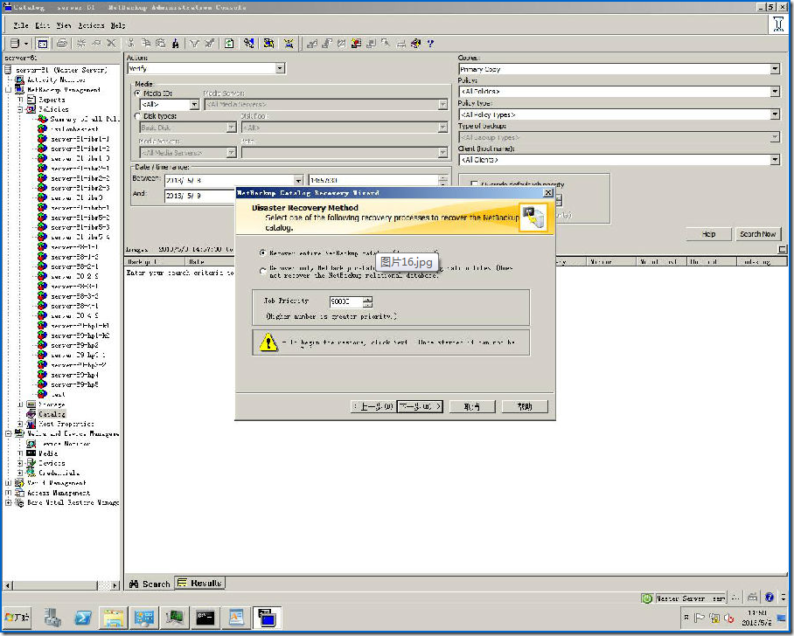The height and width of the screenshot is (636, 794).
Task: Open the Activity Monitor node icon
Action: tap(19, 80)
